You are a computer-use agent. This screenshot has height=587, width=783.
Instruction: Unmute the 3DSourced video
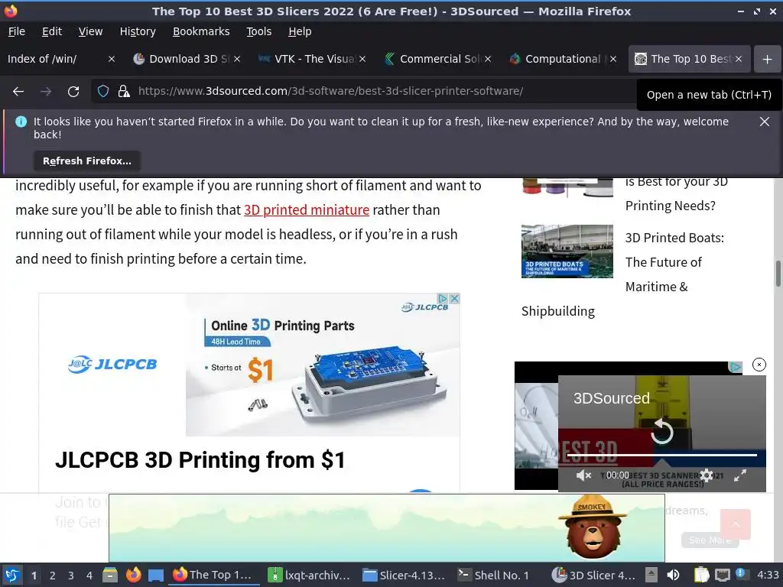tap(583, 475)
